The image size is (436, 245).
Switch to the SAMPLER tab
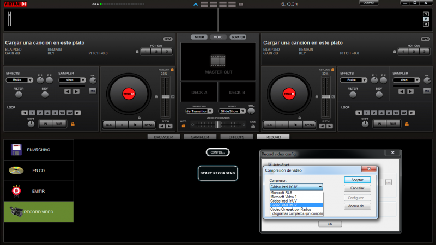(x=200, y=137)
